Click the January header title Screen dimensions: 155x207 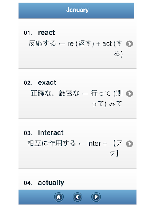click(x=77, y=10)
